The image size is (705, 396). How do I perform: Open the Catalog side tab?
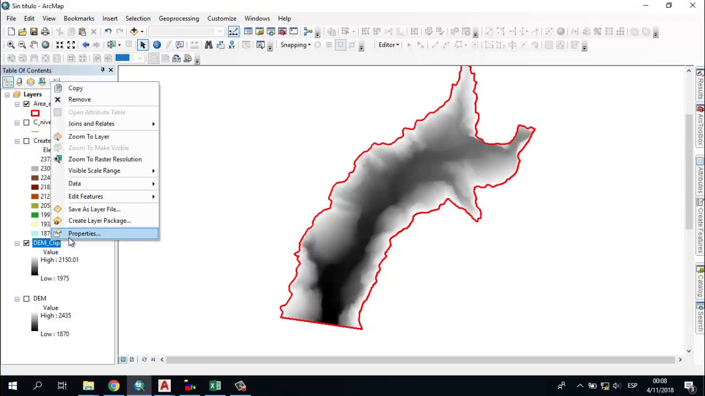coord(700,281)
